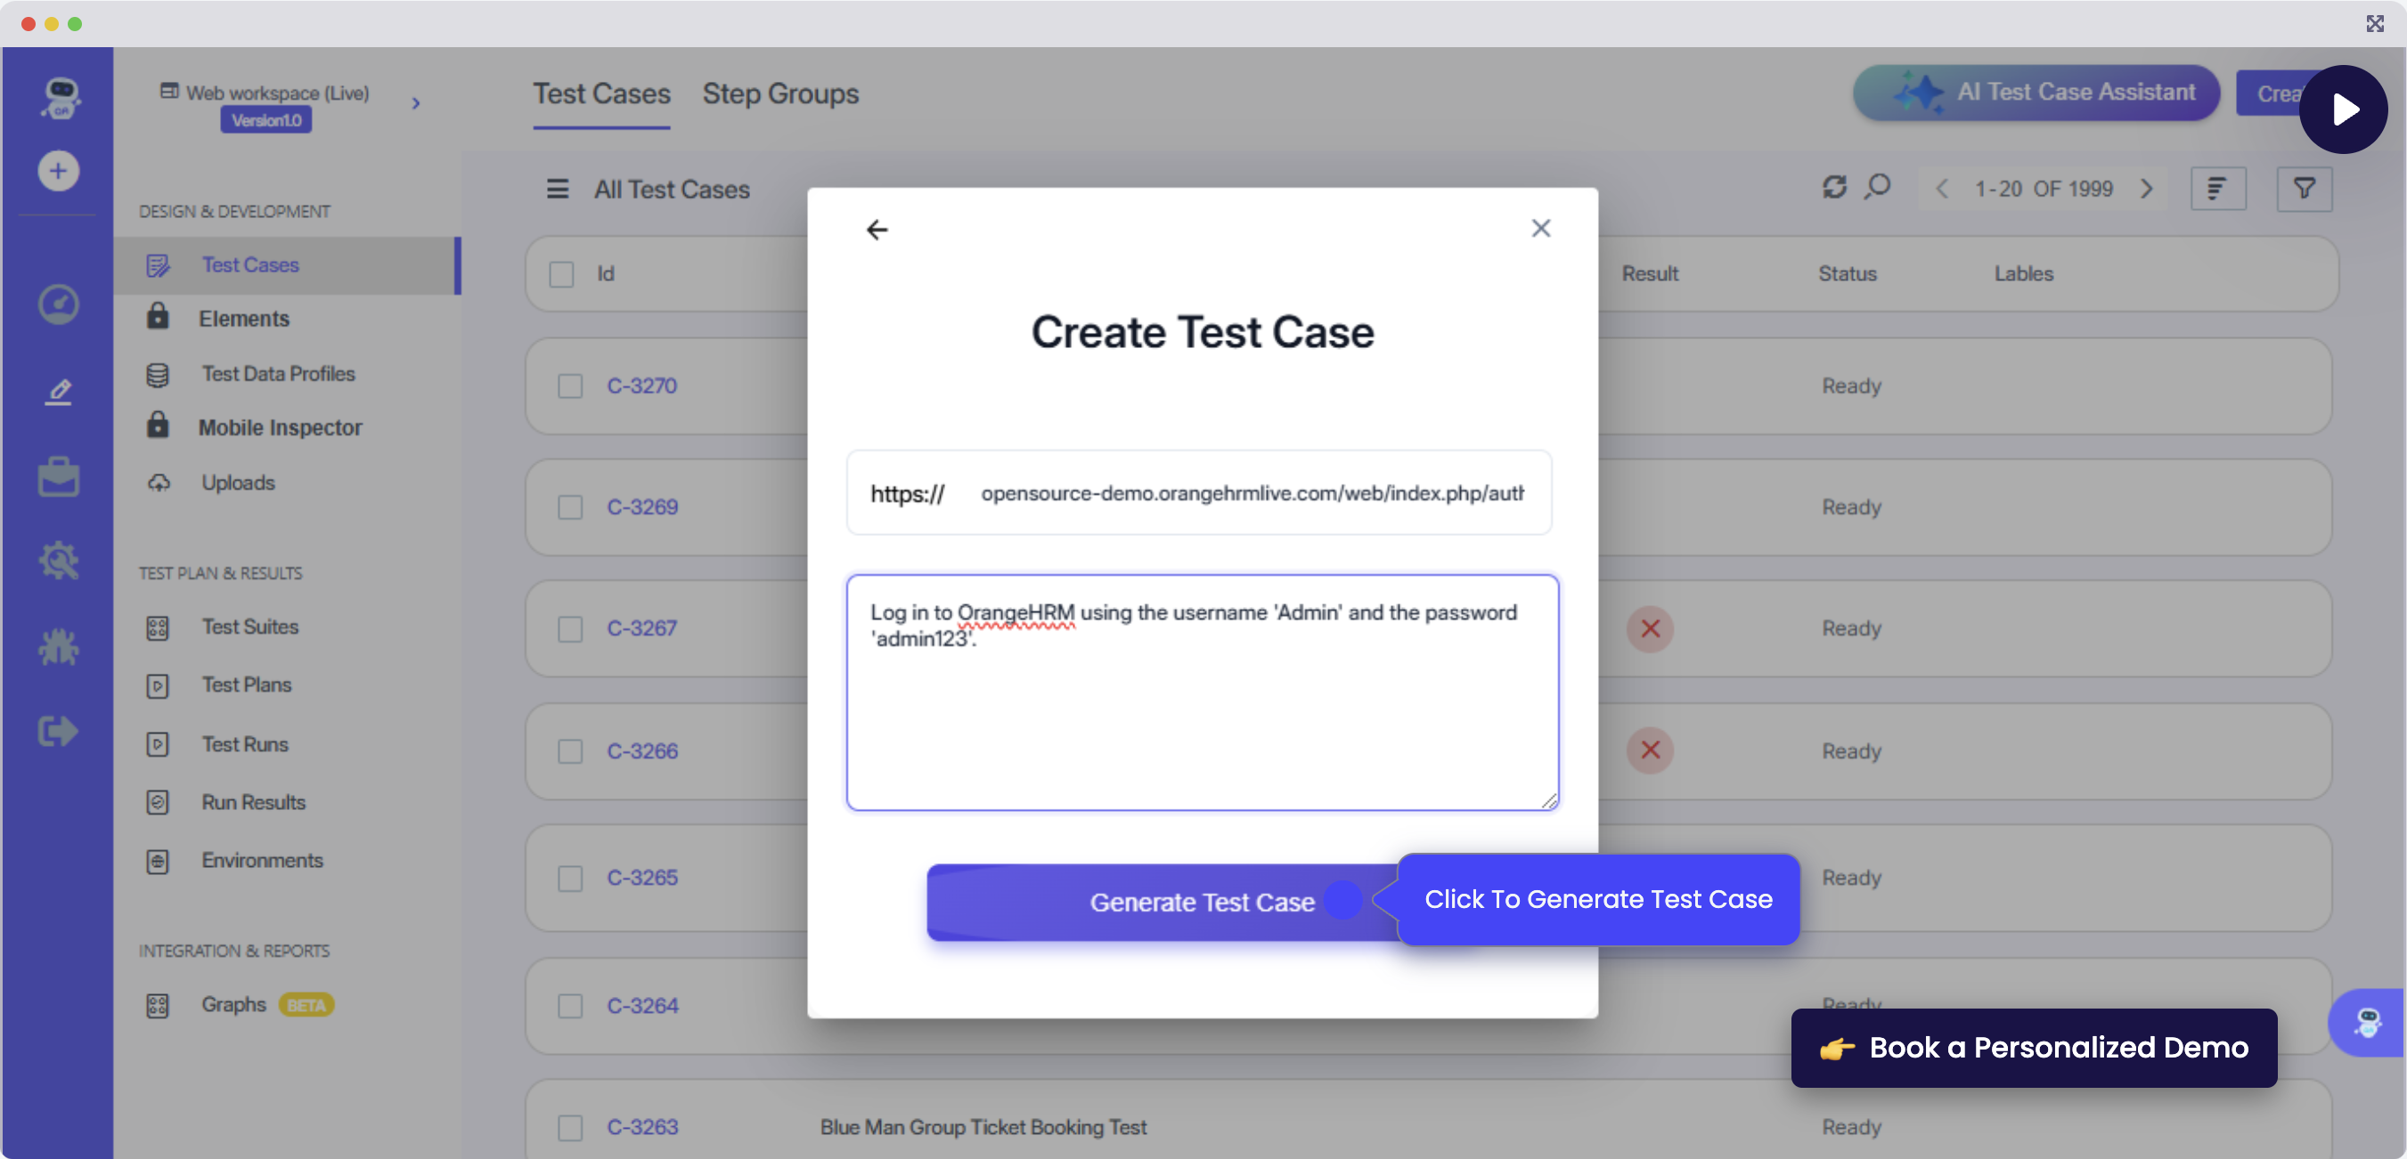Click the filter funnel icon

pos(2304,189)
